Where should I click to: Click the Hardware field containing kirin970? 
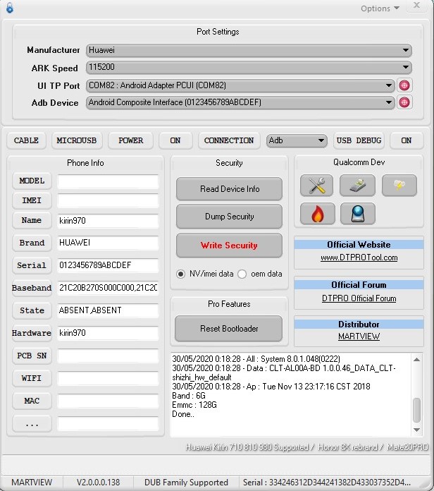click(108, 333)
